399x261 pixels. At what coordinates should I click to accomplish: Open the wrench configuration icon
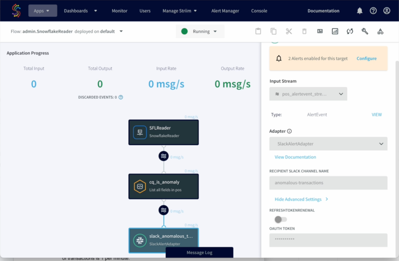click(365, 31)
